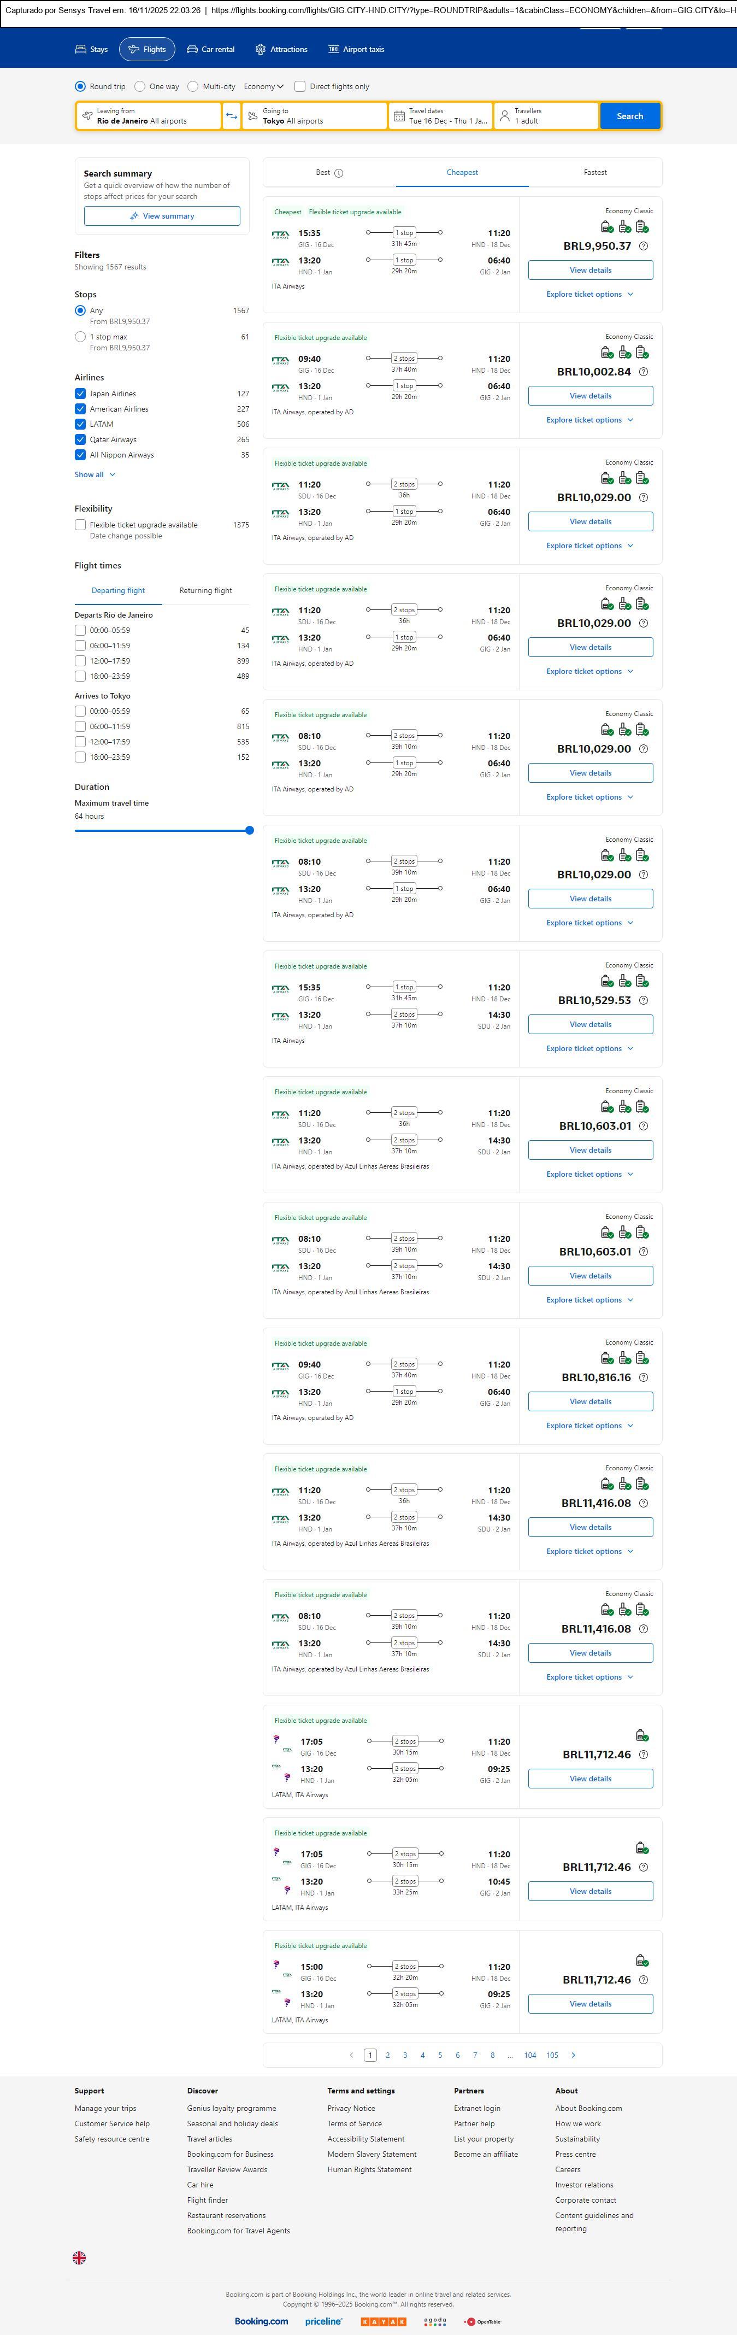This screenshot has width=737, height=2335.
Task: Open the Economy cabin class dropdown
Action: pyautogui.click(x=264, y=87)
